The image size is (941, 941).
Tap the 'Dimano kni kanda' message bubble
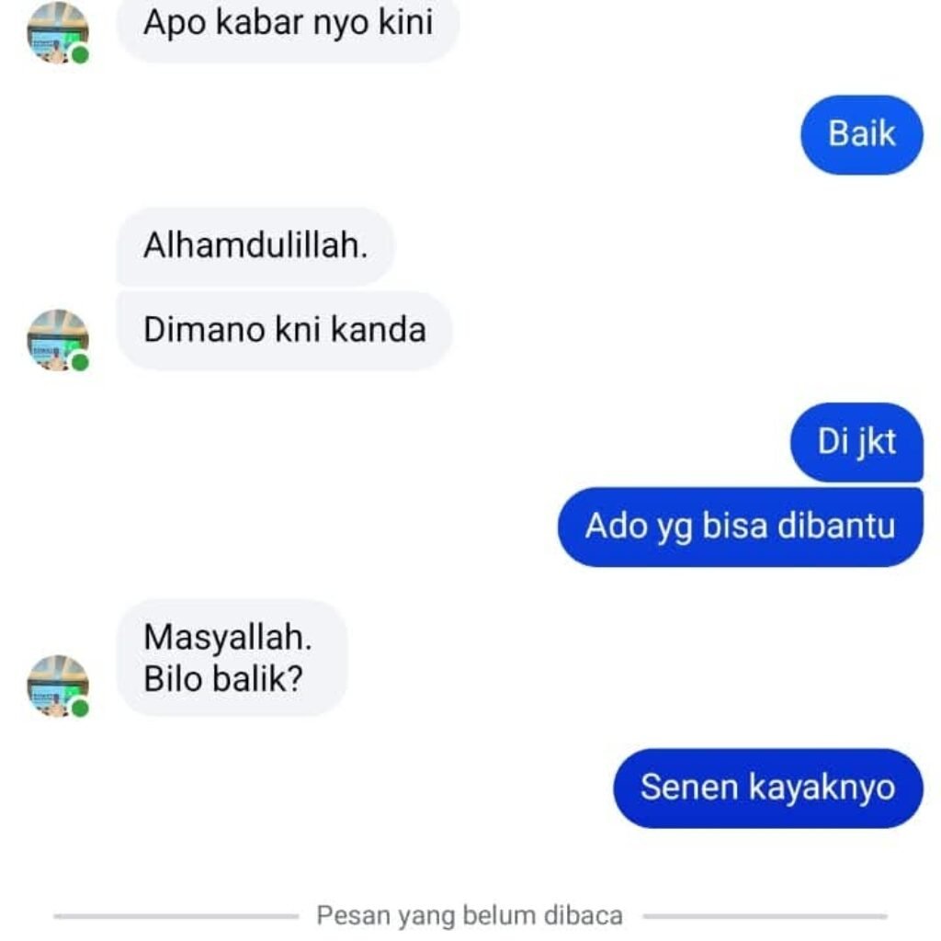click(284, 330)
